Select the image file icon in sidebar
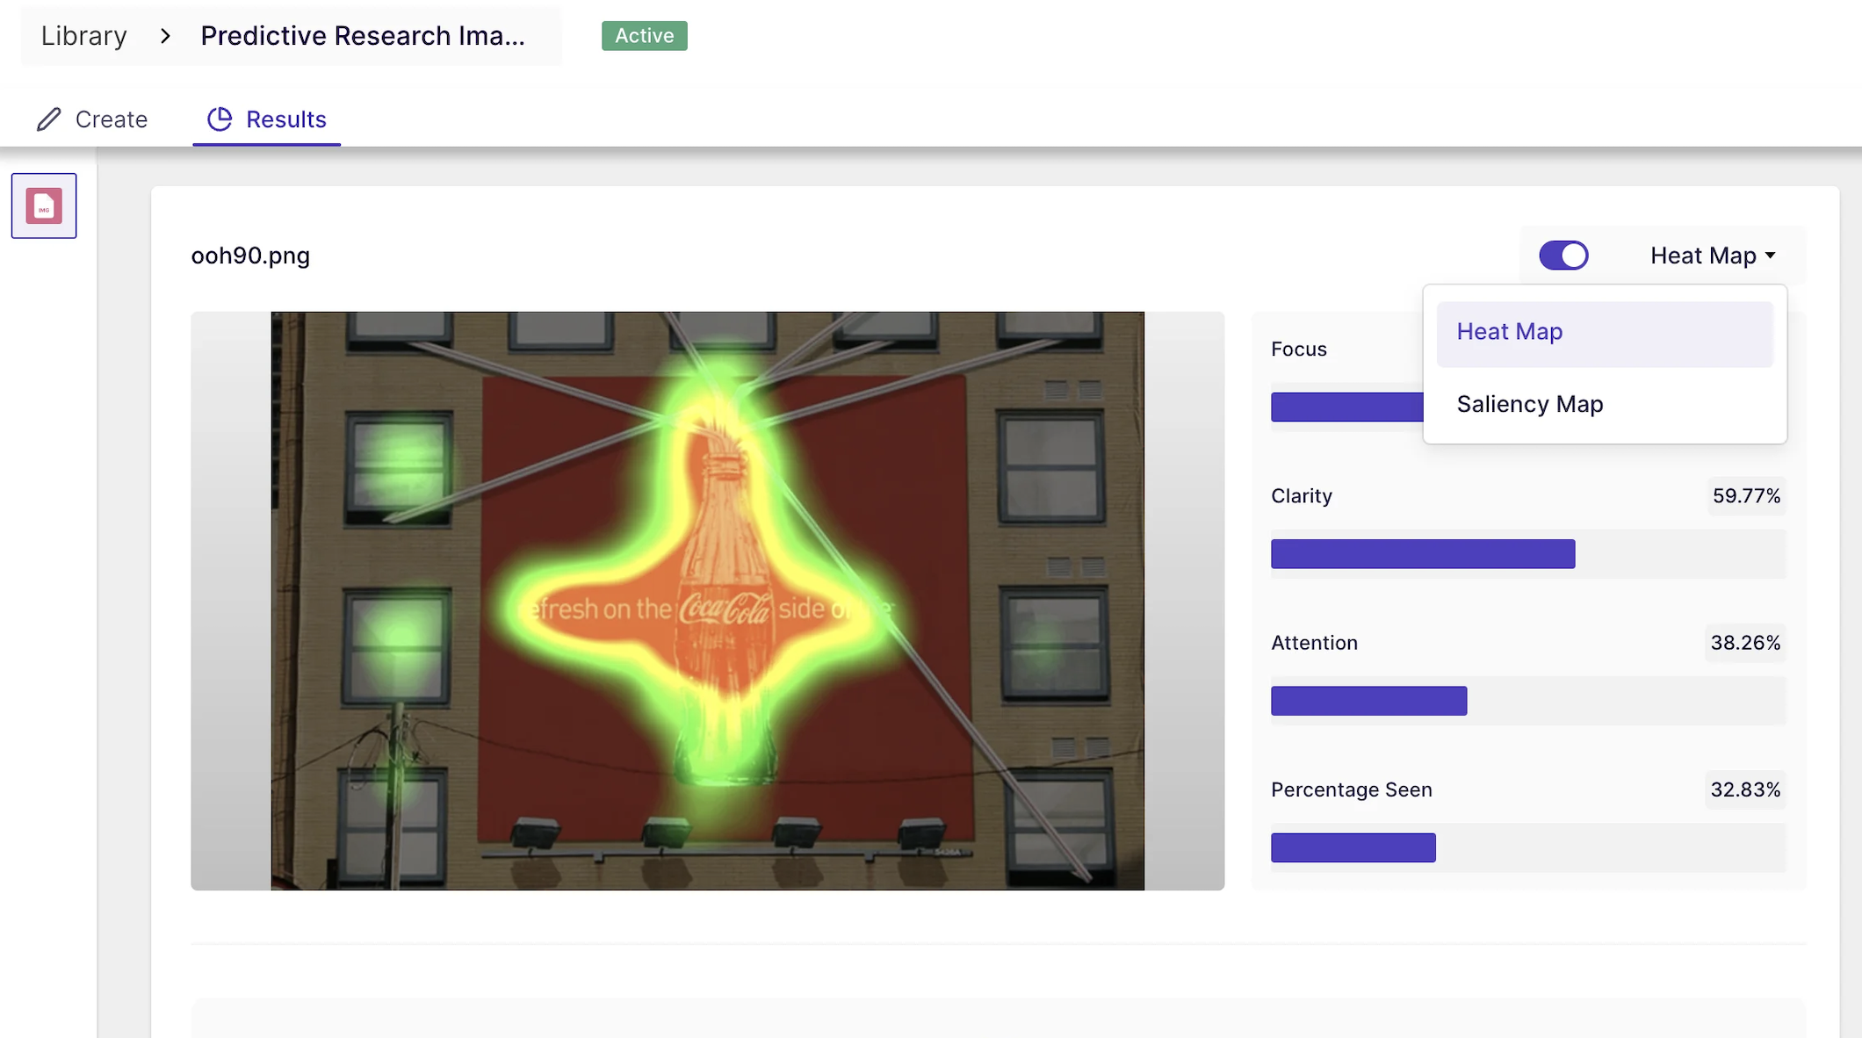The image size is (1862, 1038). pyautogui.click(x=44, y=205)
